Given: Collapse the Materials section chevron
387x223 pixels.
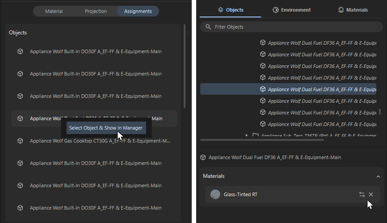Looking at the screenshot, I should [378, 177].
